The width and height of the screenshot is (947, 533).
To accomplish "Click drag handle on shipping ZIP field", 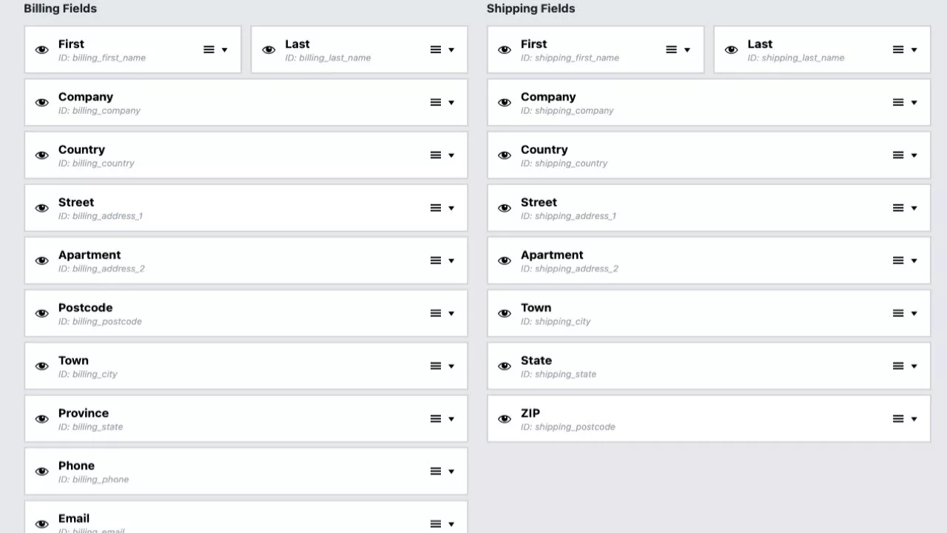I will point(898,419).
